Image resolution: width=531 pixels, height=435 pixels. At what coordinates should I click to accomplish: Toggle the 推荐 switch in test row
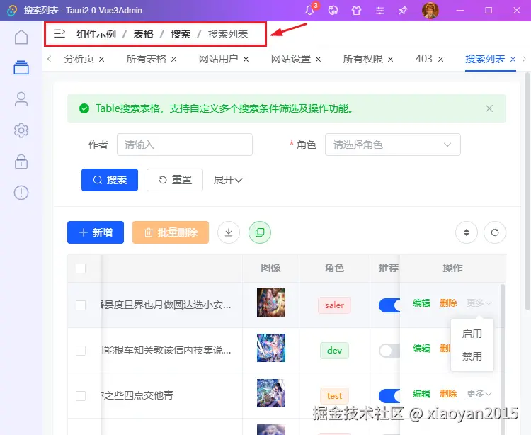(x=389, y=396)
